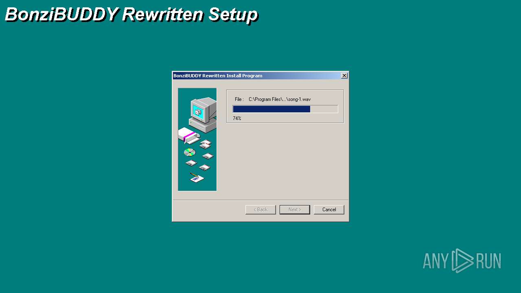Click the 'File :' label
Viewport: 521px width, 293px height.
(239, 99)
